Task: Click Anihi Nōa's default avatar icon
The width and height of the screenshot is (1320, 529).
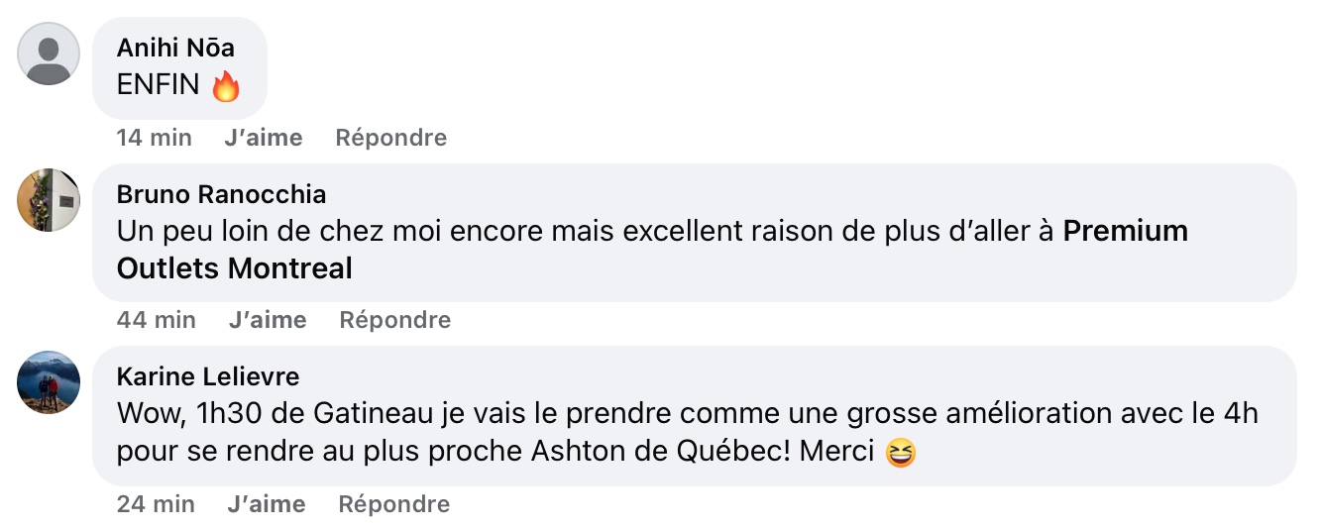Action: [x=49, y=53]
